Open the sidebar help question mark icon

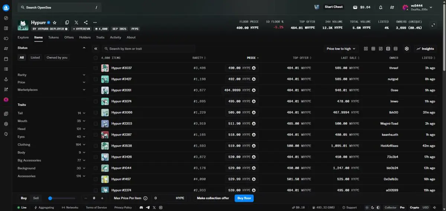[6, 134]
